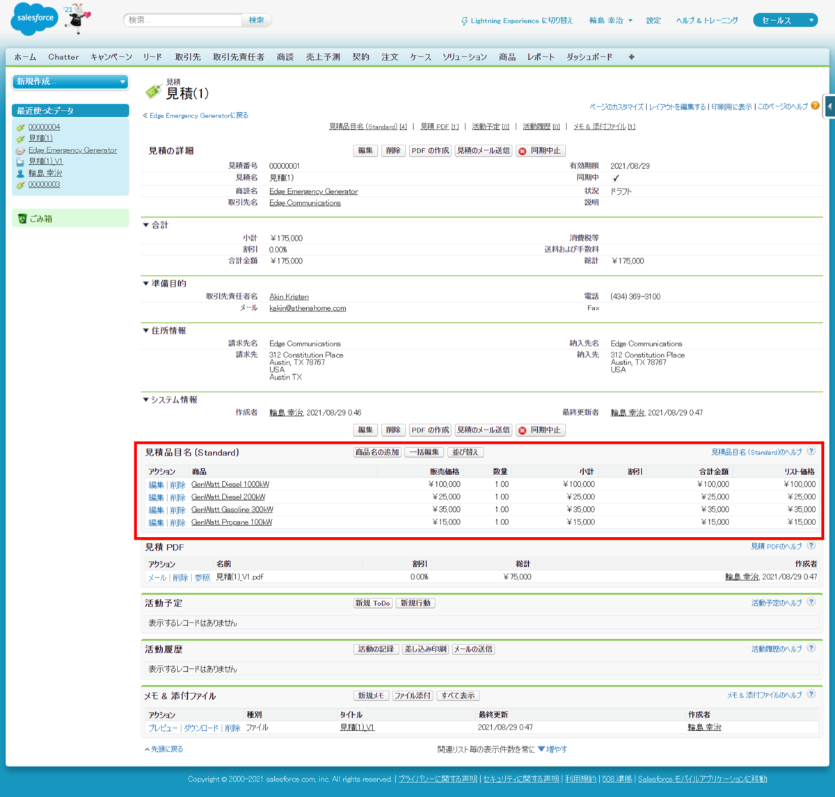Screen dimensions: 835x797
Task: Click into the header search field
Action: click(x=183, y=20)
